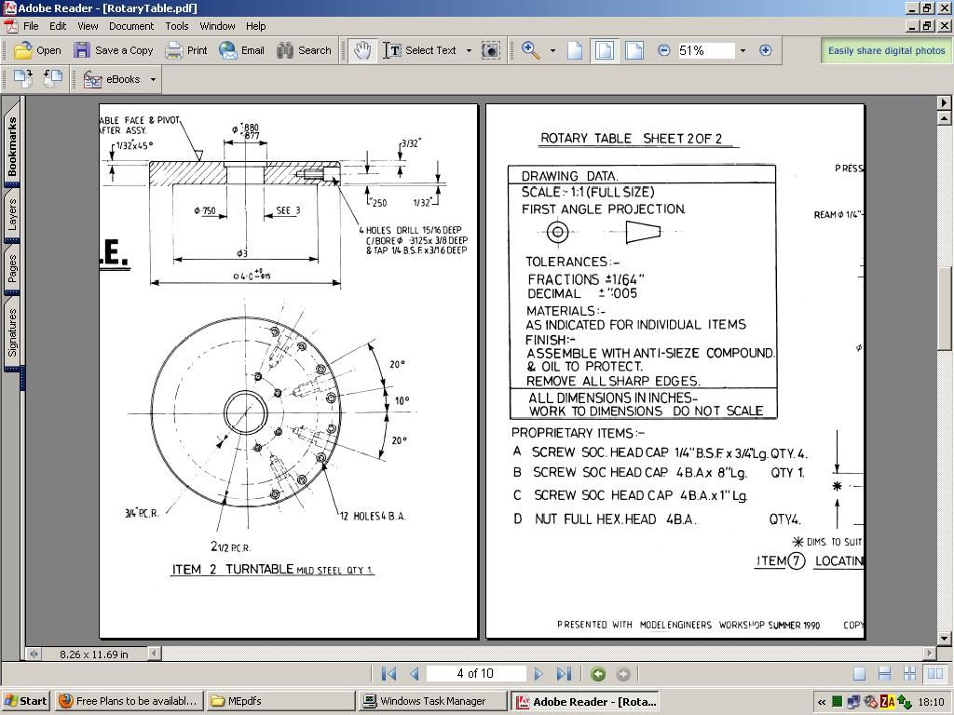954x715 pixels.
Task: Expand hidden system tray icons chevron
Action: [x=822, y=702]
